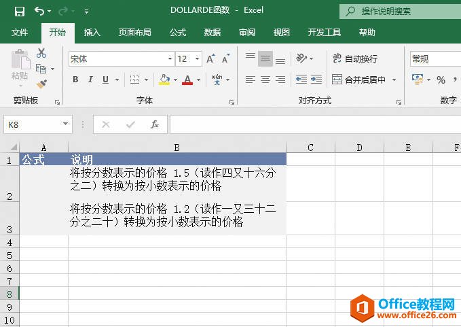Click the Decrease Font Size icon
This screenshot has width=461, height=327.
(x=226, y=59)
